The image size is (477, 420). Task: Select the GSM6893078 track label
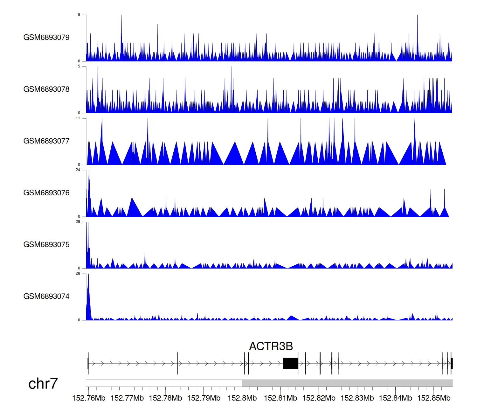46,89
